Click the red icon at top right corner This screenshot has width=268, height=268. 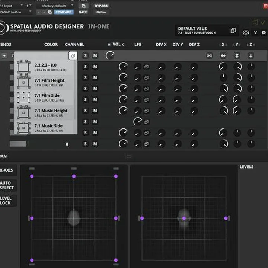[x=265, y=6]
